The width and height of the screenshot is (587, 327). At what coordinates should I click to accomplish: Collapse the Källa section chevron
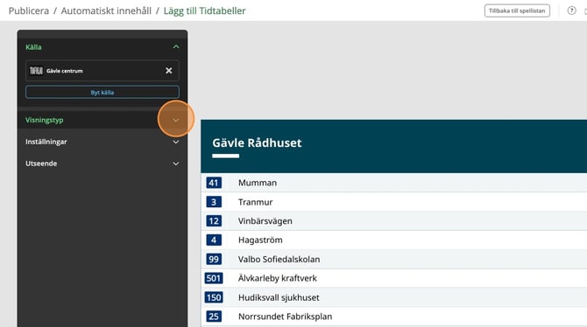pyautogui.click(x=176, y=46)
